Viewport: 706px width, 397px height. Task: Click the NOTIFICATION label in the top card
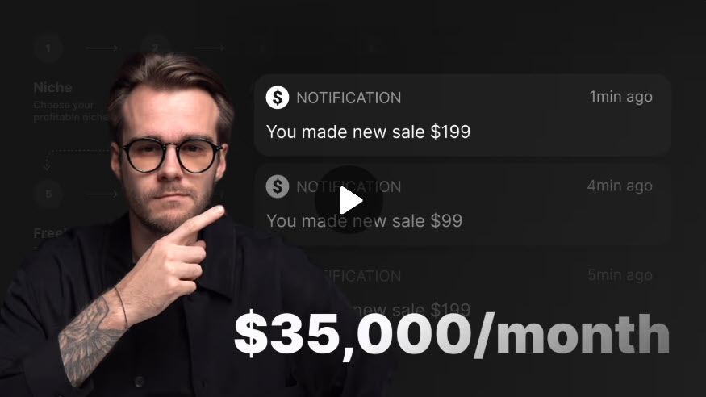coord(349,98)
